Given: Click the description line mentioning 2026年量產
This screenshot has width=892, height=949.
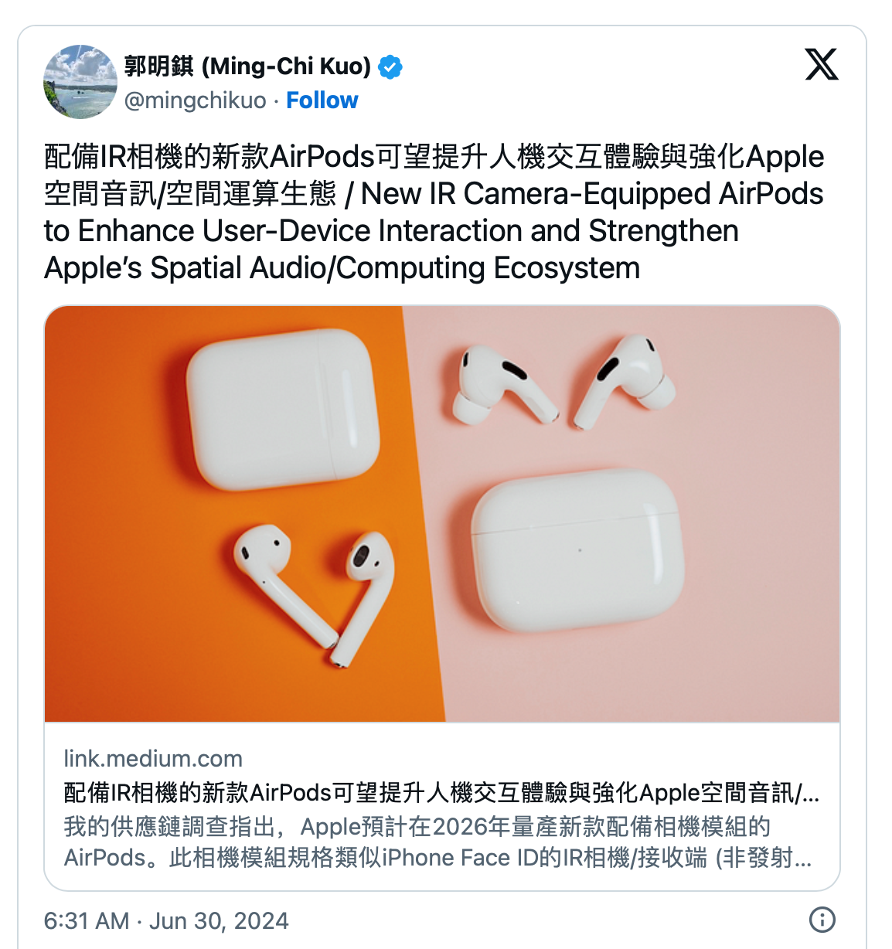Looking at the screenshot, I should 417,827.
